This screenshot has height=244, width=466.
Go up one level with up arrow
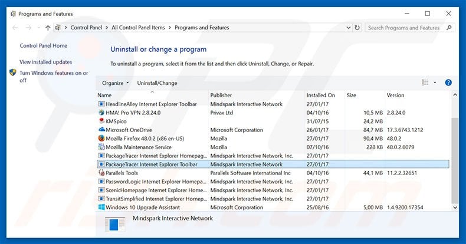click(48, 28)
